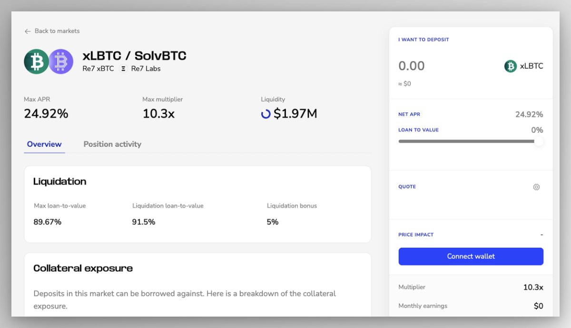Click the xLBTC icon in deposit panel

coord(511,66)
